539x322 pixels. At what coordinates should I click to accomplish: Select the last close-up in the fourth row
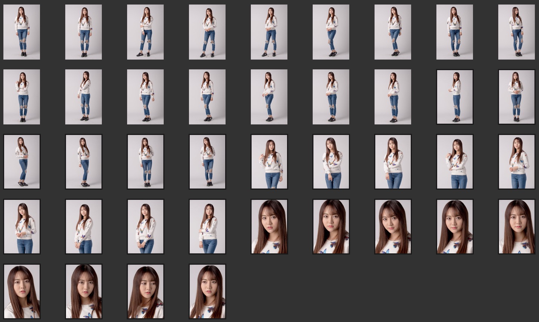[516, 227]
